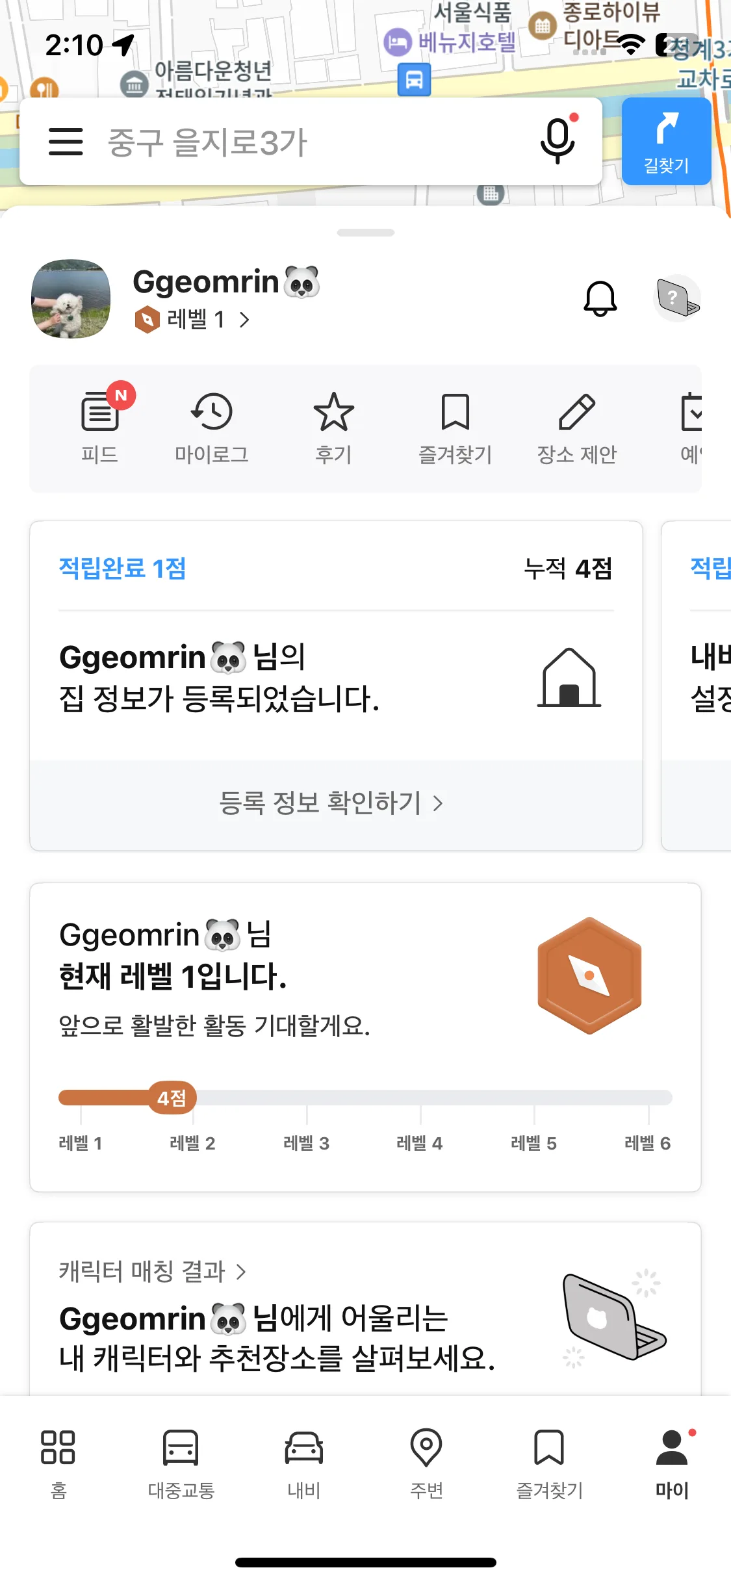Switch to 대중교통 tab
Screen dimensions: 731x1583
[x=181, y=1463]
